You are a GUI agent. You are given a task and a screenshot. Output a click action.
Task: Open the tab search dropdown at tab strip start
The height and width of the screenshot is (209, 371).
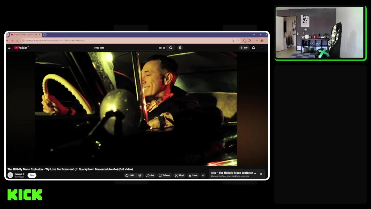[8, 35]
